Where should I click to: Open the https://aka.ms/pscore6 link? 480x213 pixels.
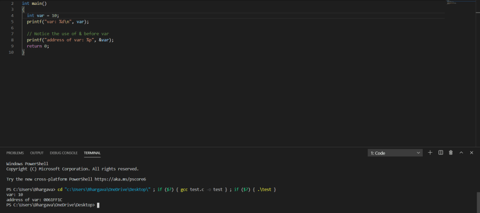[x=121, y=179]
